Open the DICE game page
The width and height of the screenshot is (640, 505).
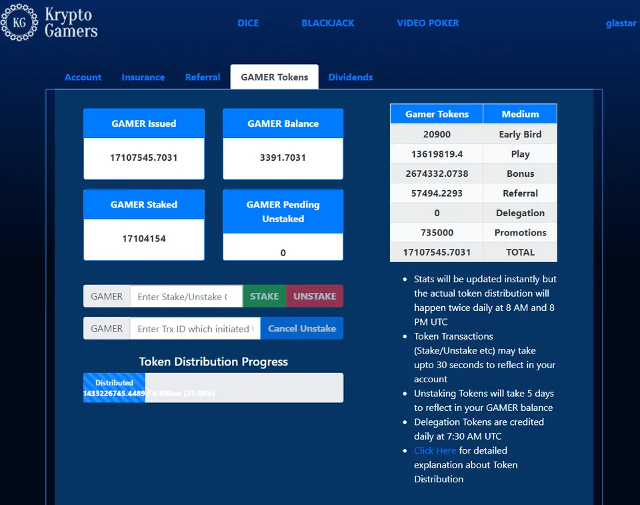point(248,23)
